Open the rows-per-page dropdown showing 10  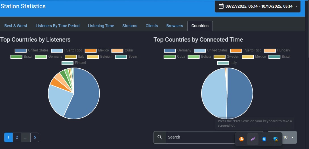pyautogui.click(x=289, y=137)
